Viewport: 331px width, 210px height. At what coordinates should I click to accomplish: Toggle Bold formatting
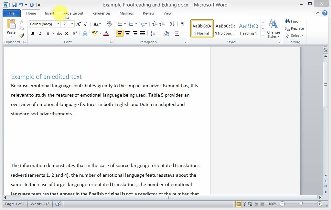33,33
